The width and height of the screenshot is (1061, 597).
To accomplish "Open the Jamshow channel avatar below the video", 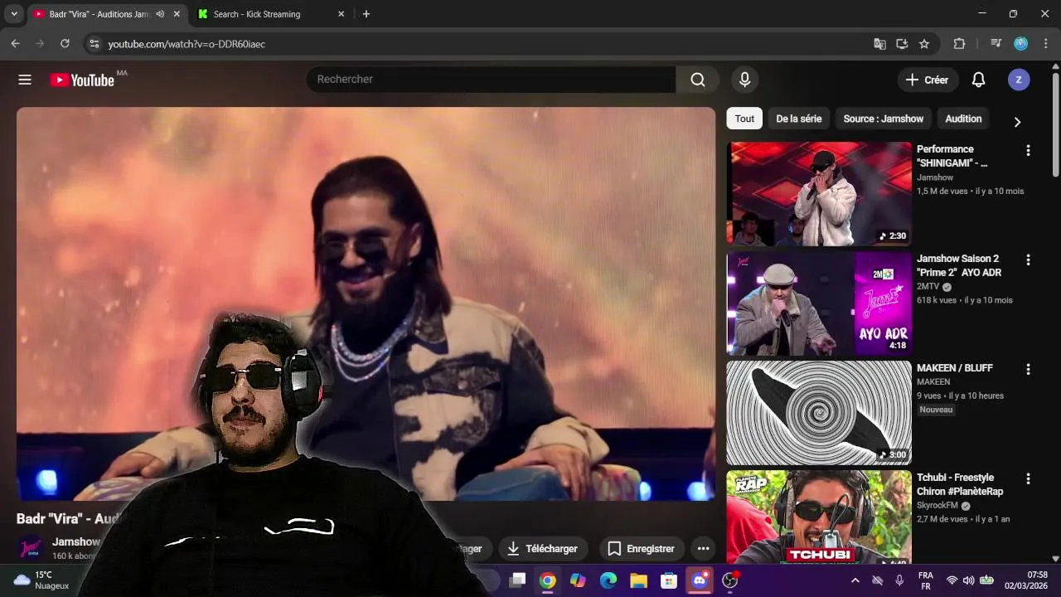I will pos(31,548).
